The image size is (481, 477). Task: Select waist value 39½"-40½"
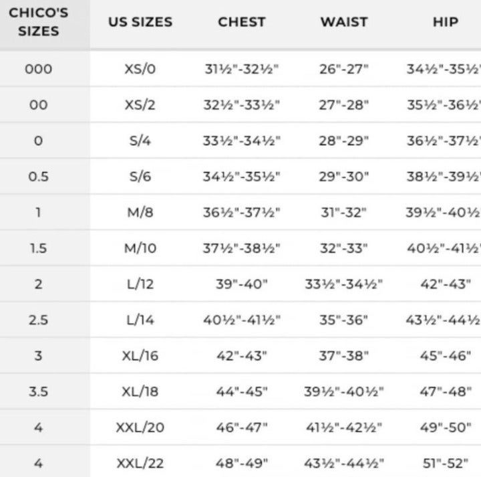(343, 391)
